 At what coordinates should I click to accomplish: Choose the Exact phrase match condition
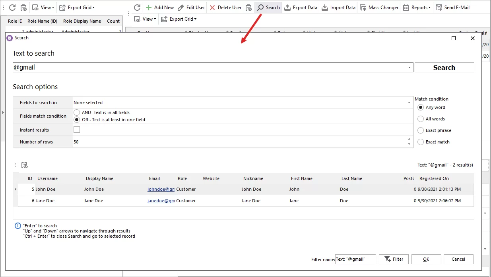tap(421, 130)
